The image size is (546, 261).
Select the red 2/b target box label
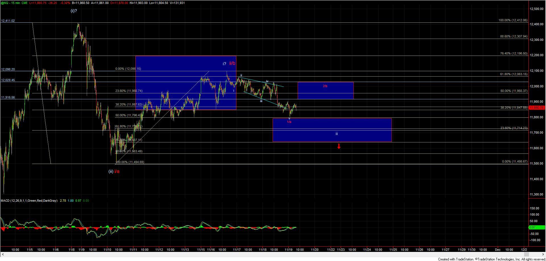(x=325, y=86)
